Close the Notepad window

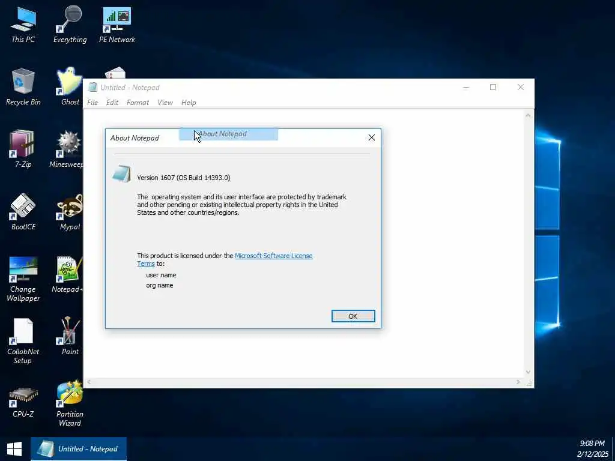521,87
